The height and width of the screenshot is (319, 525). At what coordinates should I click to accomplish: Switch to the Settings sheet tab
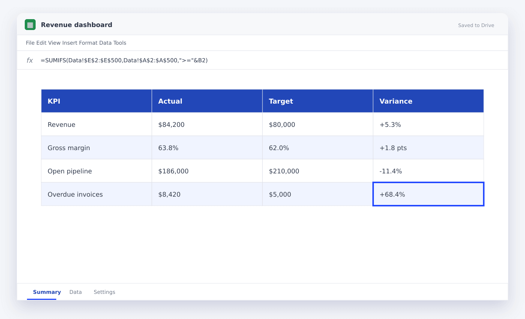[104, 292]
